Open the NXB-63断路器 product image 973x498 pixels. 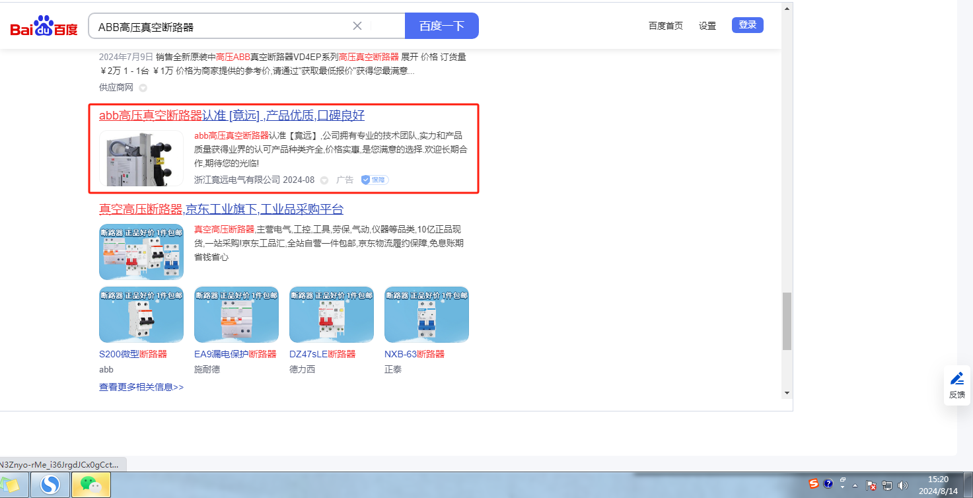(427, 314)
